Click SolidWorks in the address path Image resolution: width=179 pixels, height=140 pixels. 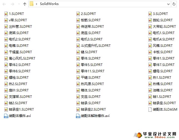tap(49, 4)
